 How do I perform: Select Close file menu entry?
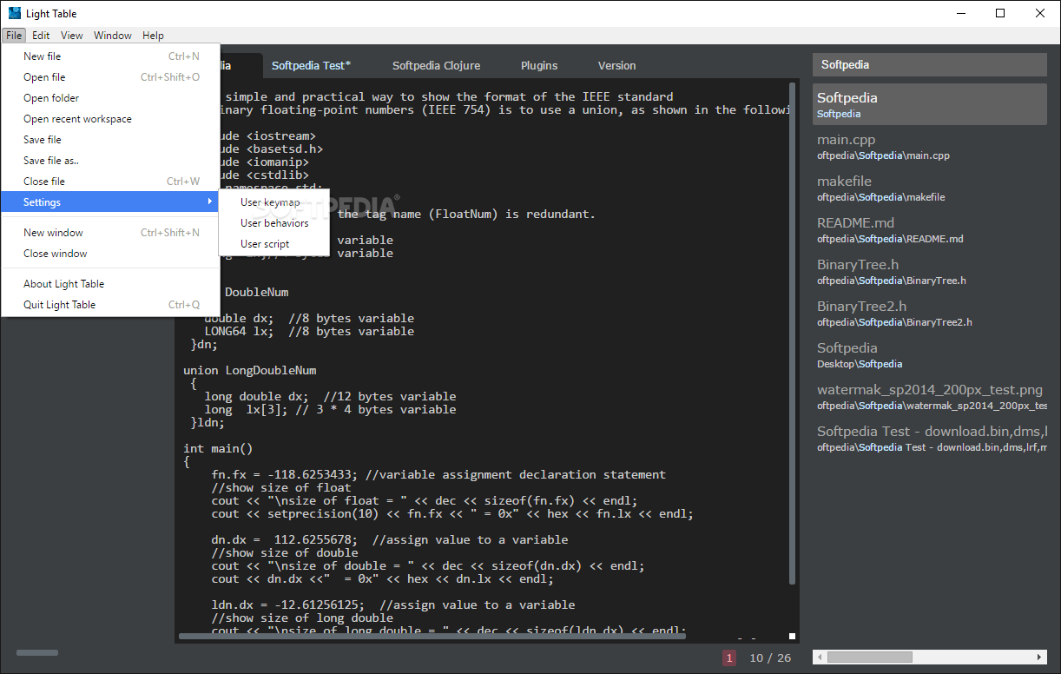click(111, 182)
